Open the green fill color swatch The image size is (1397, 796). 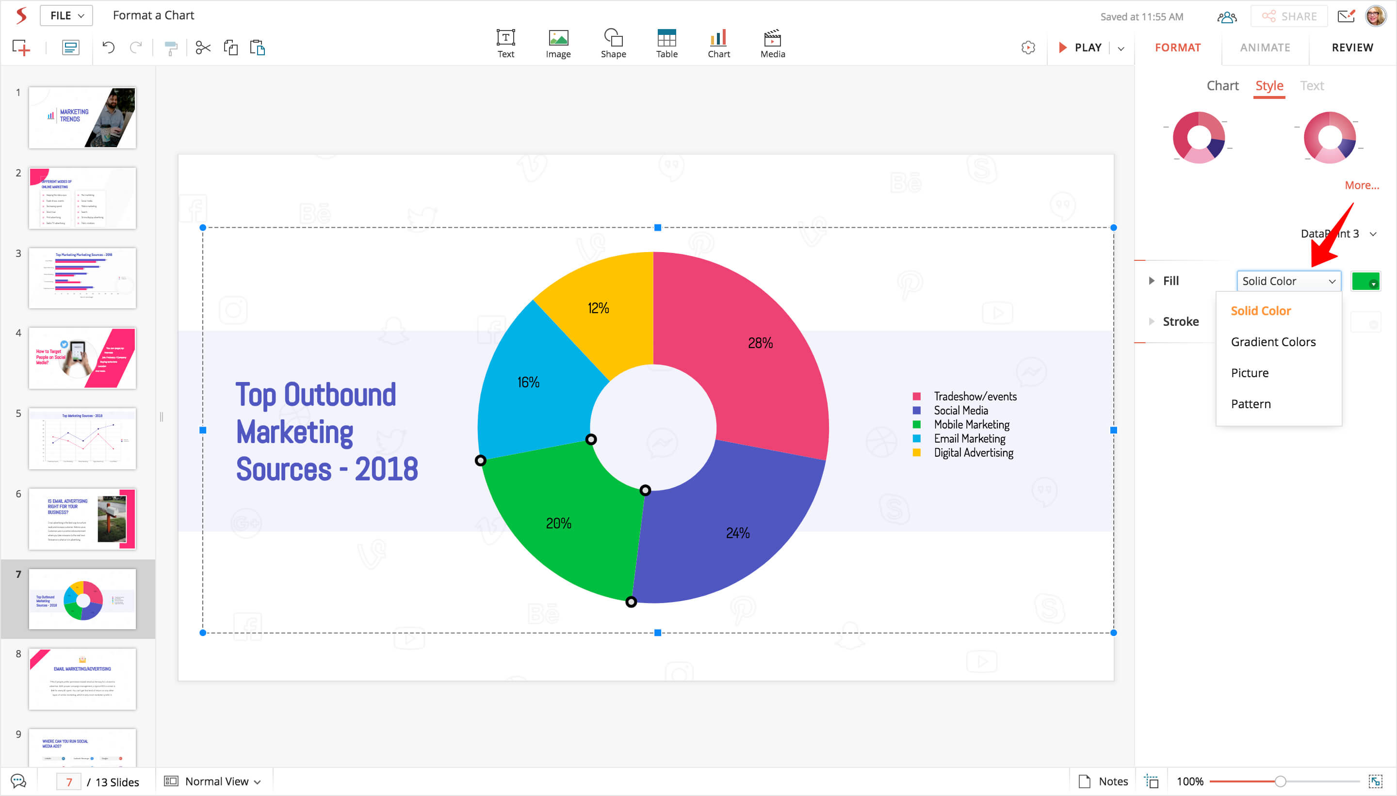(1365, 281)
